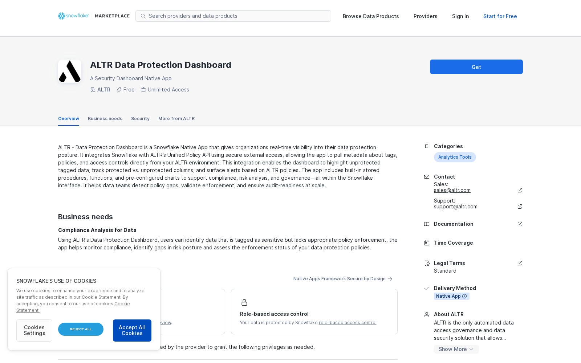581x363 pixels.
Task: Click the ALTR app logo thumbnail
Action: pyautogui.click(x=70, y=71)
